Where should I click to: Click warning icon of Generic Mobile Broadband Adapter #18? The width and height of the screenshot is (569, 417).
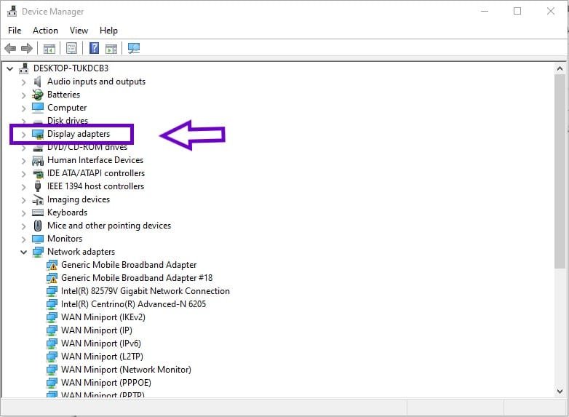click(x=52, y=278)
